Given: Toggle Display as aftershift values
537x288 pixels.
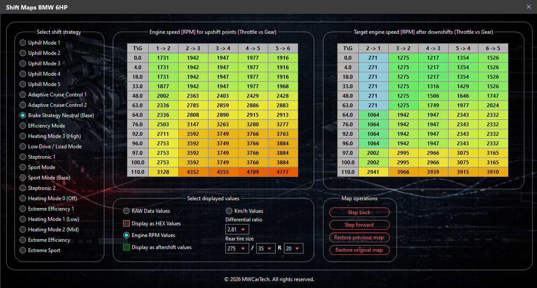Looking at the screenshot, I should [x=126, y=247].
